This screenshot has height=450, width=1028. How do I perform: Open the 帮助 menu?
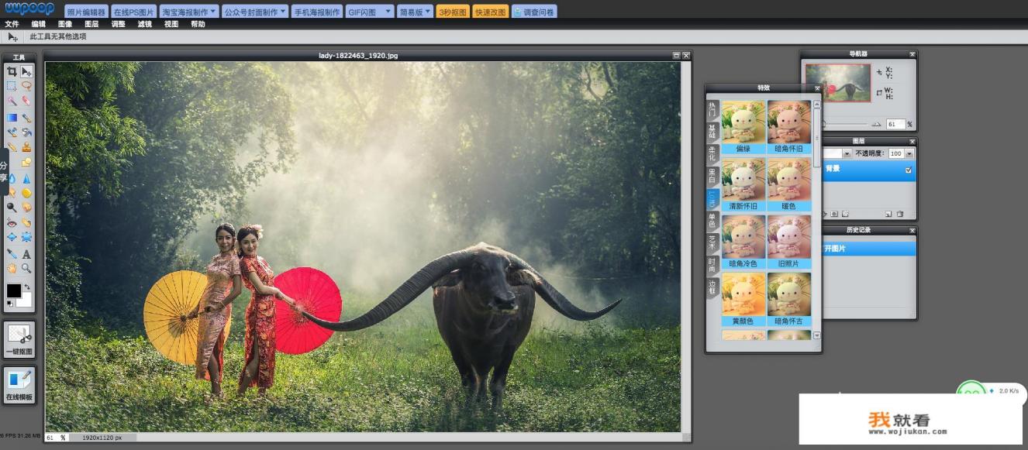click(198, 24)
